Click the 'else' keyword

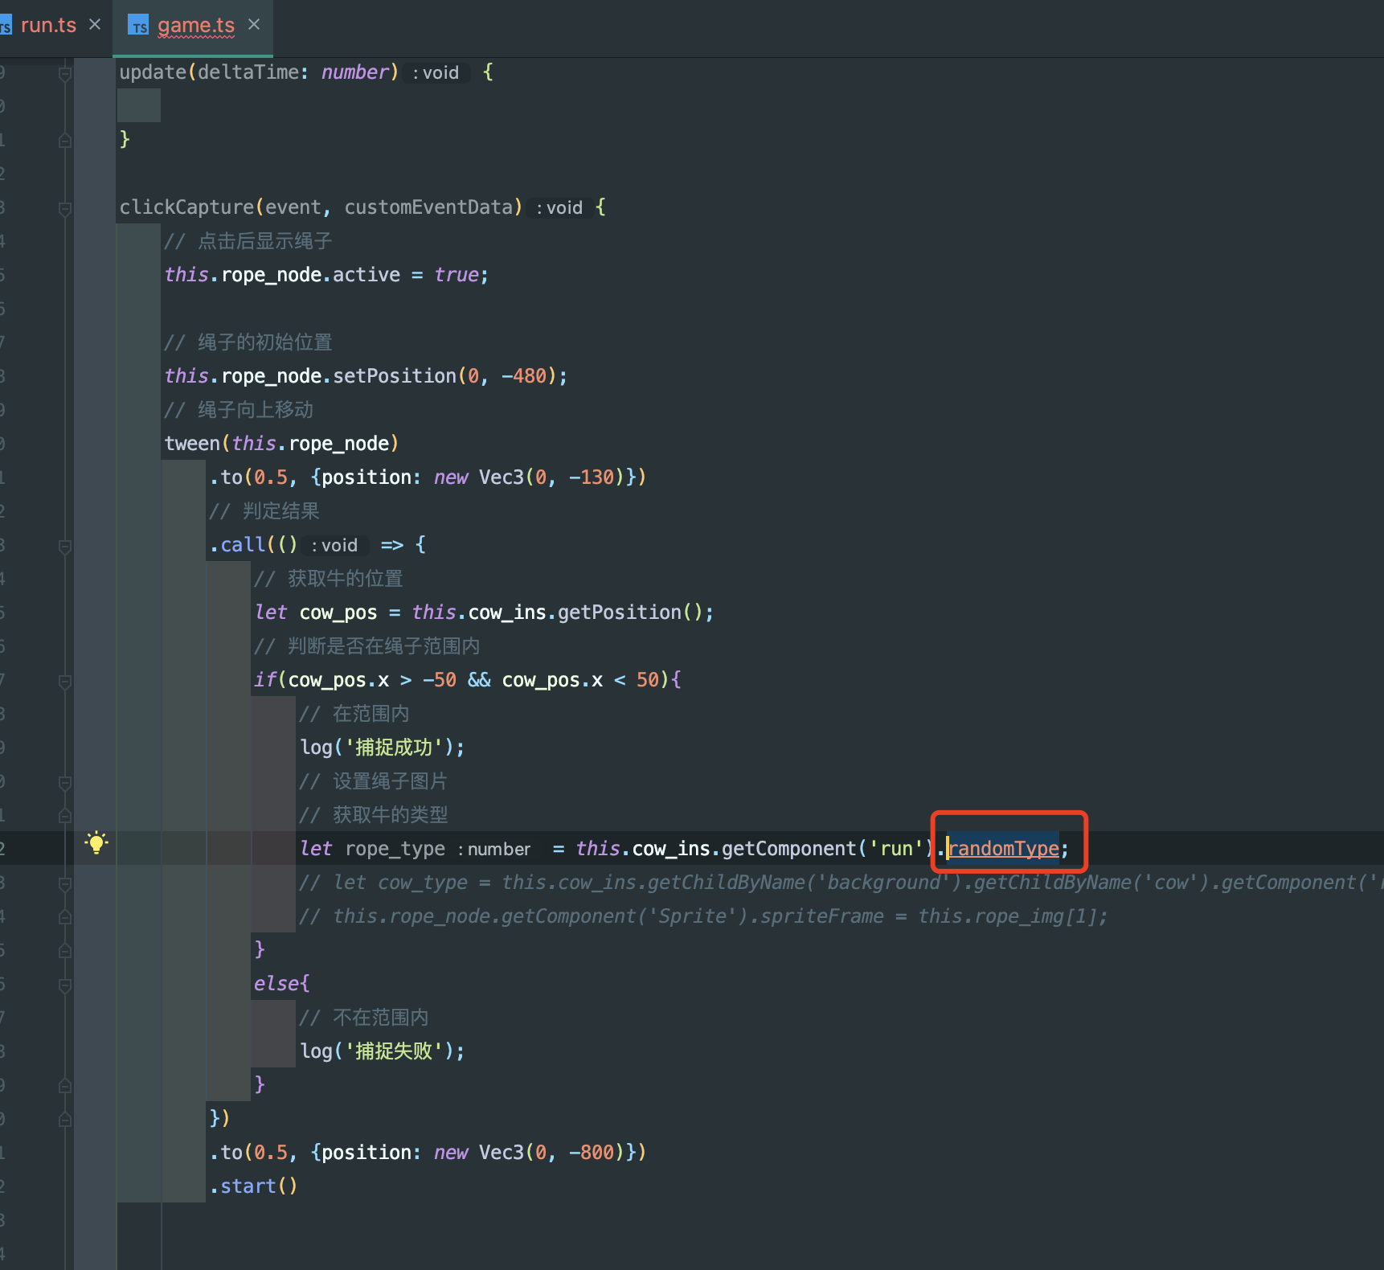(276, 984)
